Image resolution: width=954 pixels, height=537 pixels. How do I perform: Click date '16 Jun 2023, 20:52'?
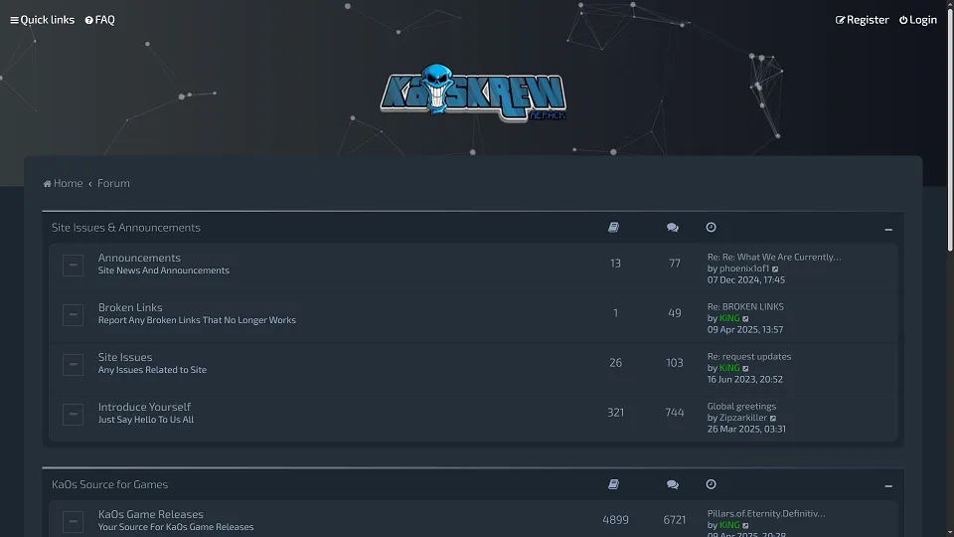744,379
